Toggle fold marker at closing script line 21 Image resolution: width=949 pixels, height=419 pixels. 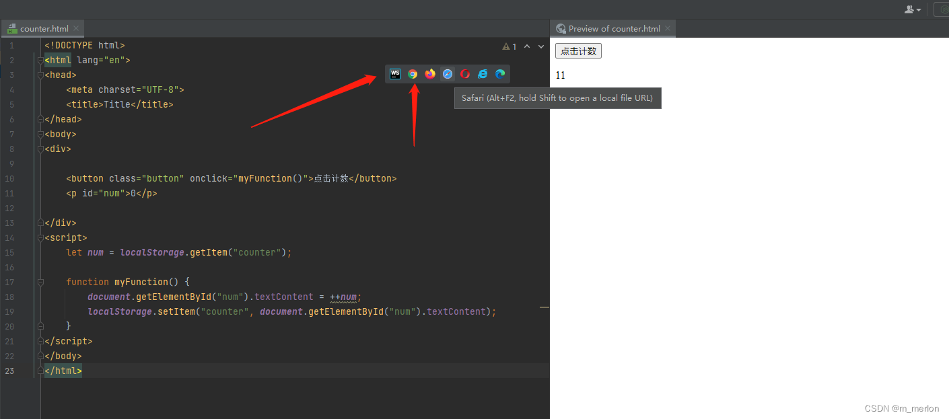(x=40, y=341)
